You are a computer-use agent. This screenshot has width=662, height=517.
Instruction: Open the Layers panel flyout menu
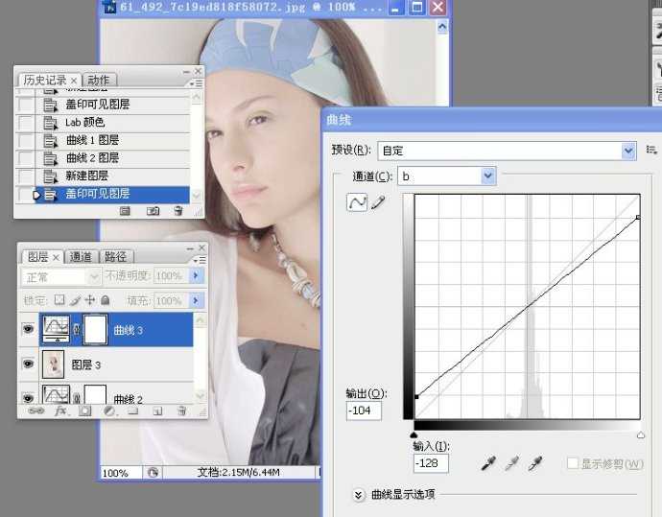(201, 260)
